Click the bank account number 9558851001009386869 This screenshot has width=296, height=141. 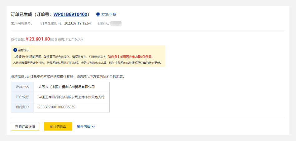(x=57, y=107)
